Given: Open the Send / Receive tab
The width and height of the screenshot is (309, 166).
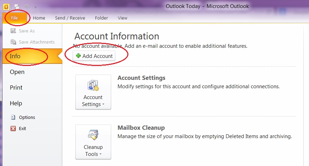Looking at the screenshot, I should [x=70, y=18].
